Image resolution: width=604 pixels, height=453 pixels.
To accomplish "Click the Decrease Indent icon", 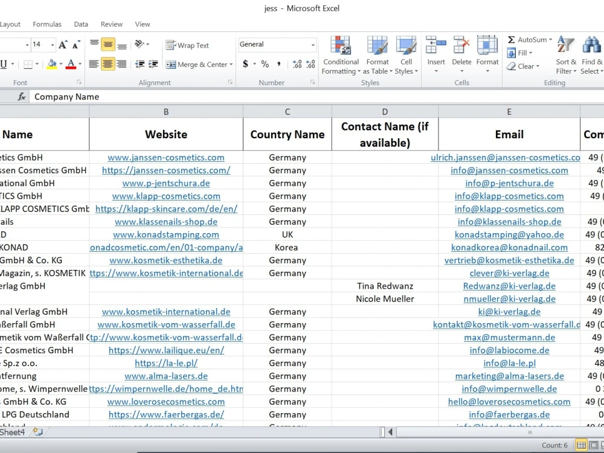I will (x=140, y=64).
